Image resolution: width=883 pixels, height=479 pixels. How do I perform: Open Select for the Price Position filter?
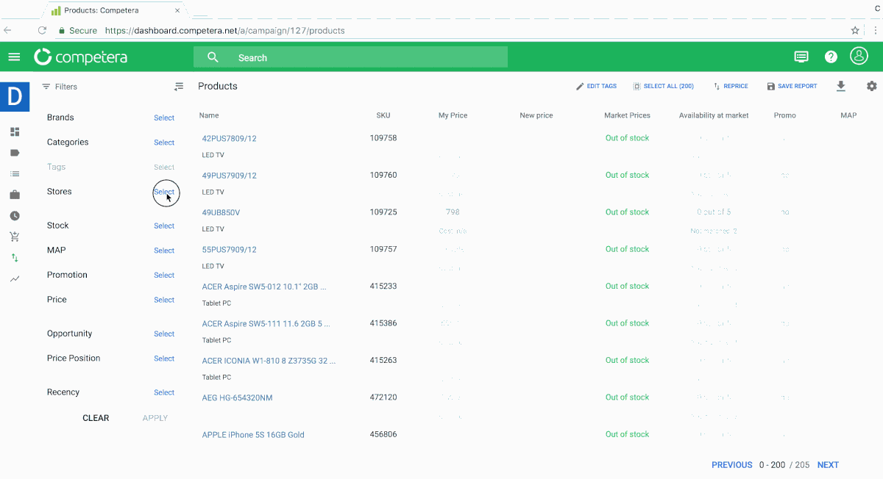click(164, 359)
